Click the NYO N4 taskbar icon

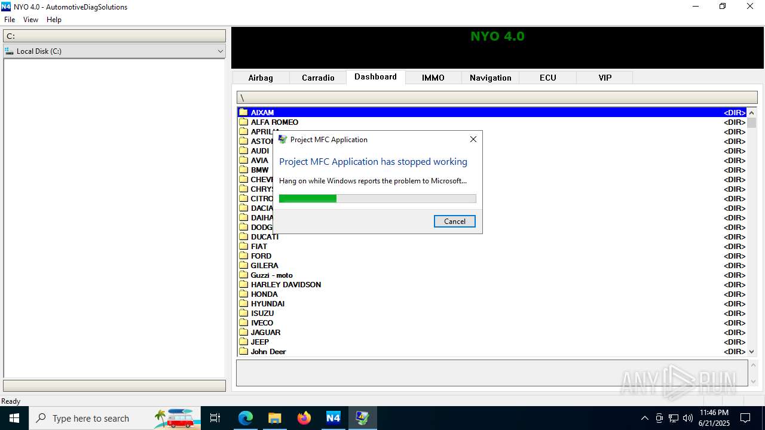pyautogui.click(x=333, y=418)
